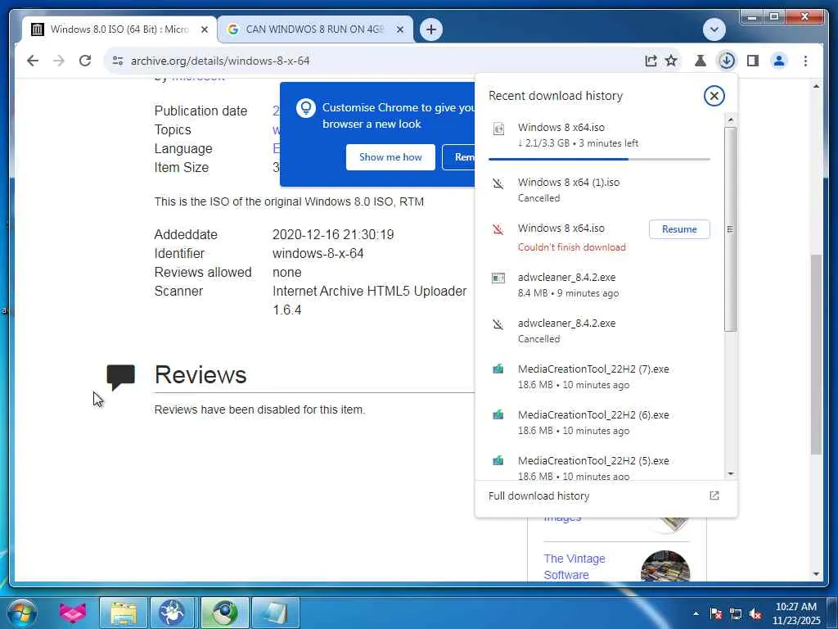
Task: Click the cancelled icon of Windows 8 x64 (1).iso
Action: pyautogui.click(x=498, y=183)
